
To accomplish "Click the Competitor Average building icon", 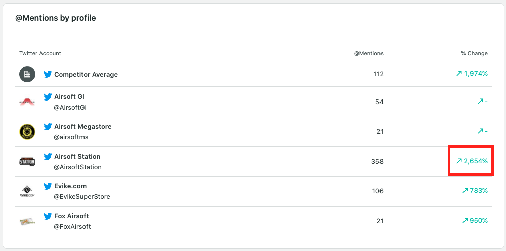I will [27, 74].
